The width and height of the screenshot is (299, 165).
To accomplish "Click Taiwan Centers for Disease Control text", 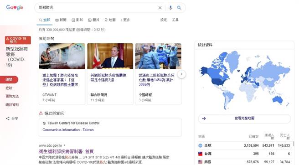I will click(73, 123).
